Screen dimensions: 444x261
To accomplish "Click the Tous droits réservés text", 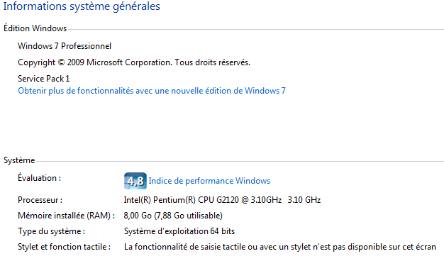I will tap(212, 62).
